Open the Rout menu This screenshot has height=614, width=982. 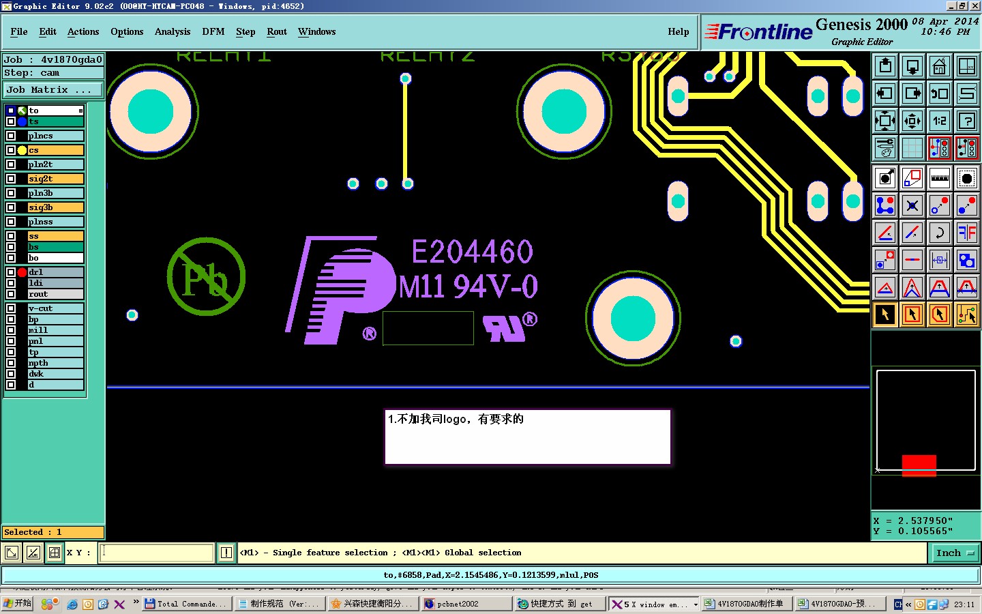click(x=277, y=31)
